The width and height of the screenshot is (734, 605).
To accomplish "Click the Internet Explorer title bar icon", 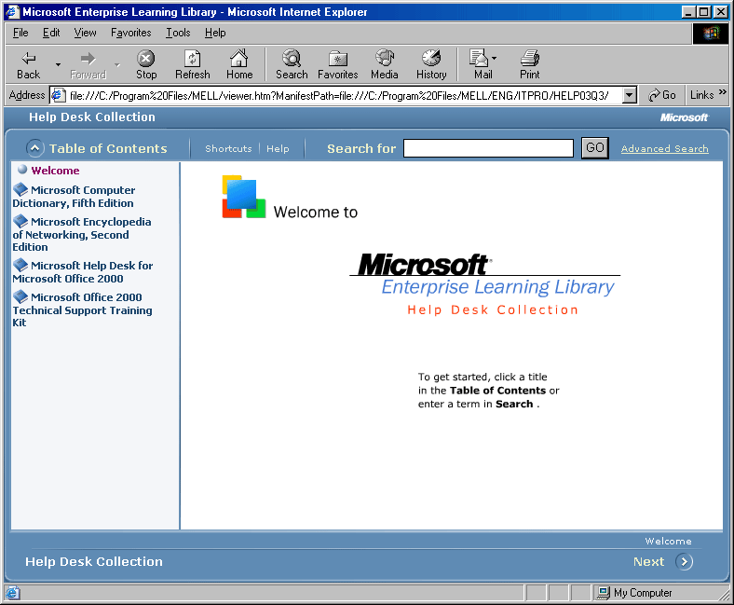I will point(13,12).
